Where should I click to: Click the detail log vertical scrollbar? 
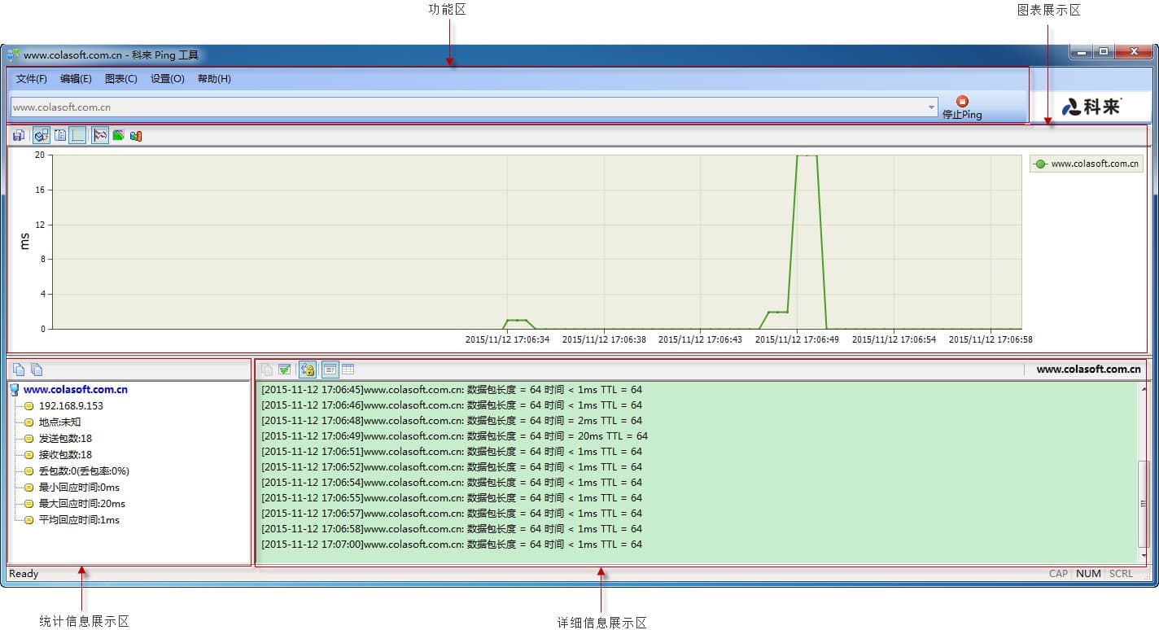[x=1143, y=505]
